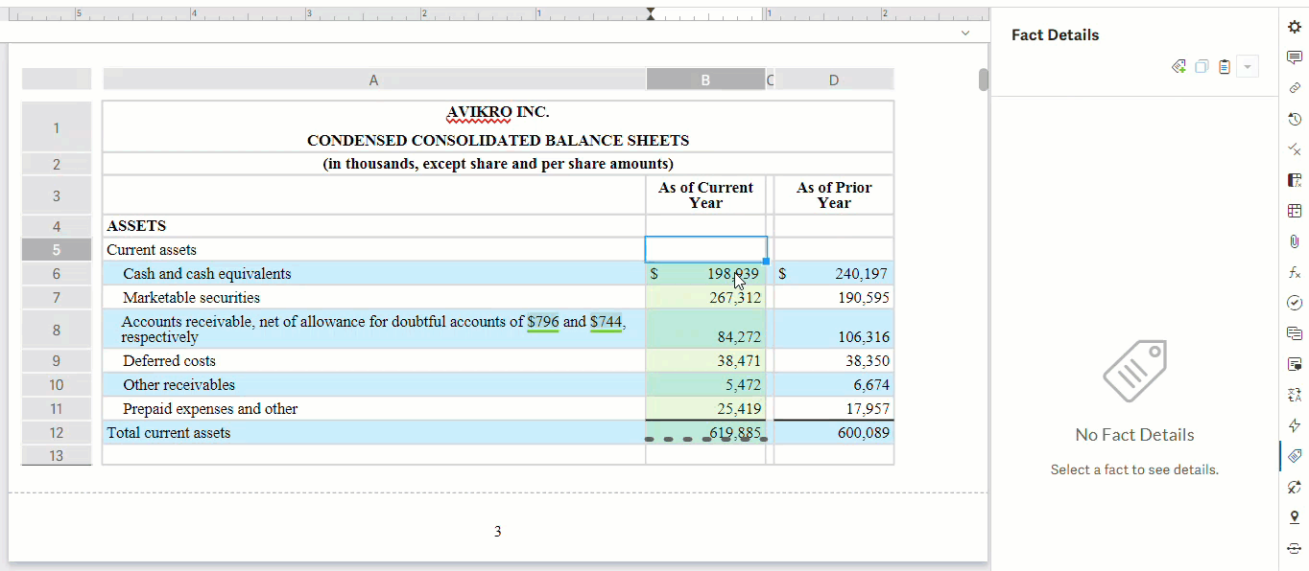Screen dimensions: 1309x571
Task: Click the tagged $796 value link
Action: click(543, 322)
